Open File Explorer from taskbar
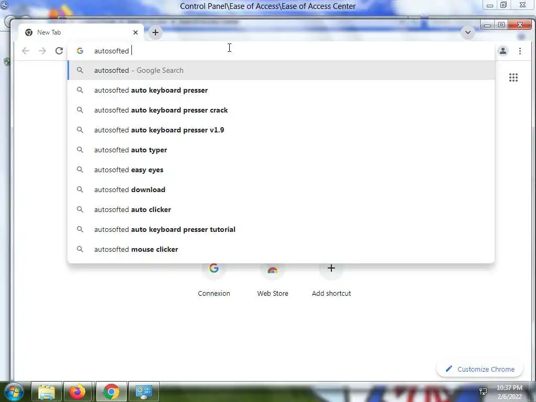Image resolution: width=536 pixels, height=402 pixels. 47,392
